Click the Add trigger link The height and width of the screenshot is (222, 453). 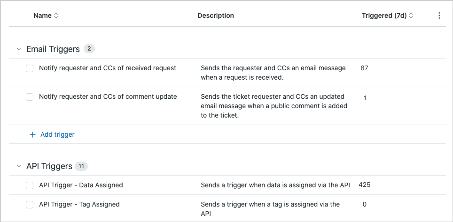click(x=57, y=134)
